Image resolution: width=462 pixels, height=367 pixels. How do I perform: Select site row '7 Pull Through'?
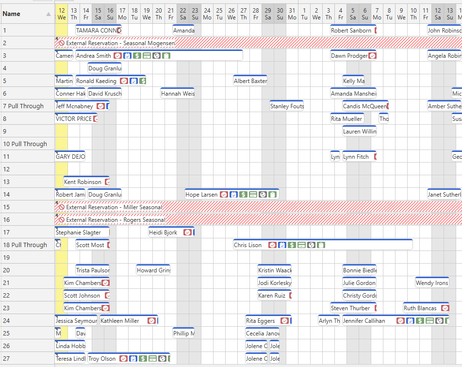tap(27, 106)
